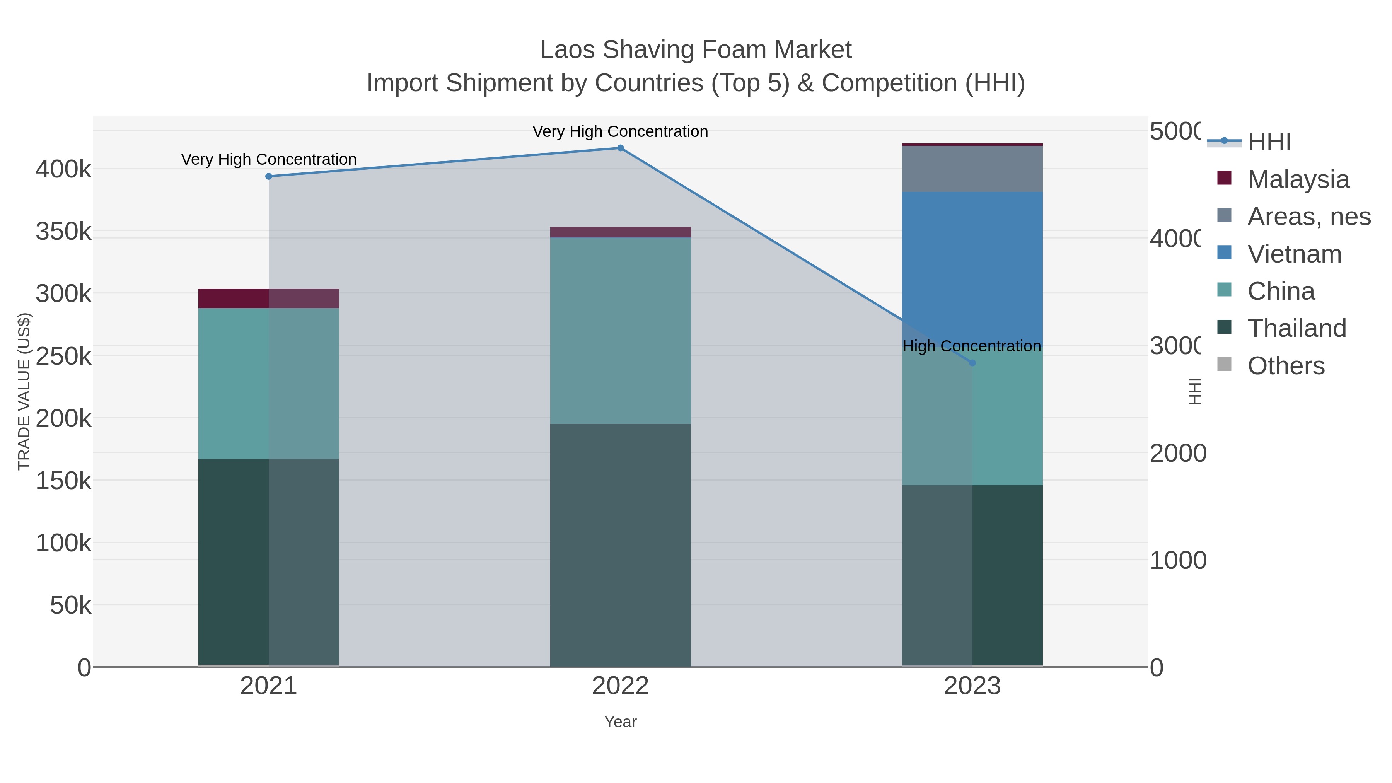Click the 2022 Thailand bar segment

620,545
